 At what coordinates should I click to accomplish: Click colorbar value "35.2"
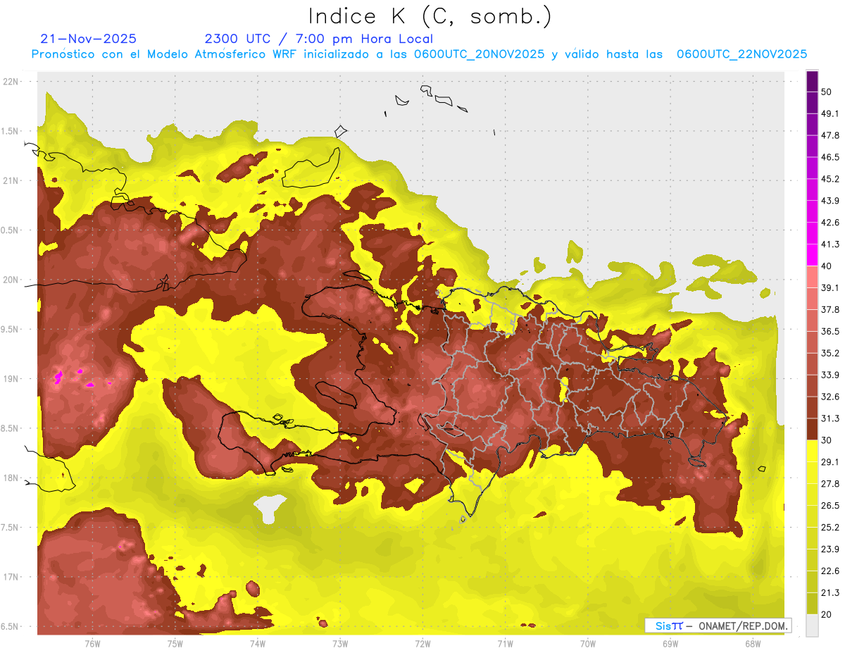(830, 353)
